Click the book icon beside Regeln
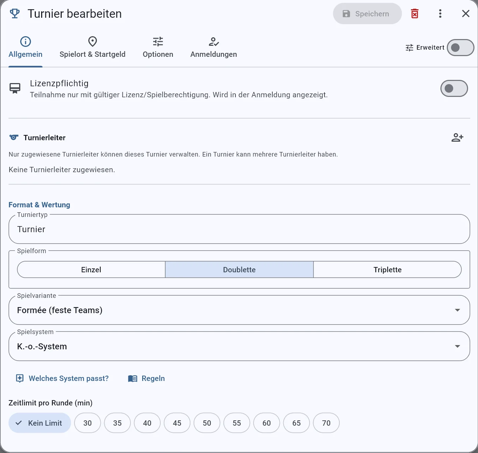 tap(133, 378)
